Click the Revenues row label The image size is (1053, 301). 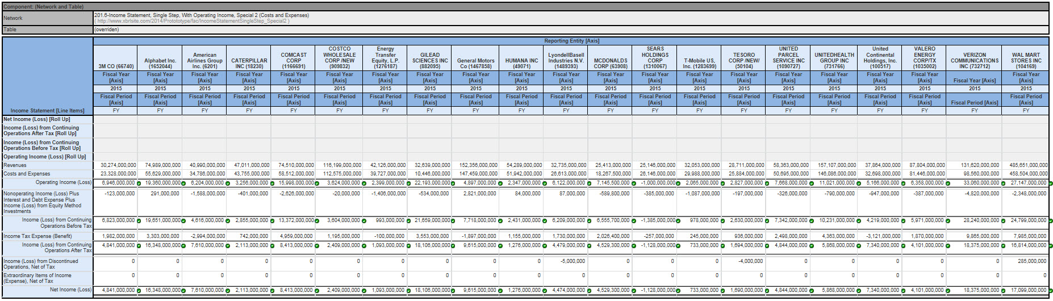click(x=15, y=165)
